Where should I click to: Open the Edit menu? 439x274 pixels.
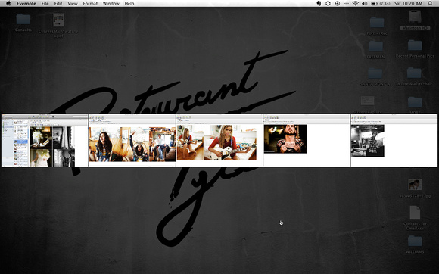coord(58,3)
